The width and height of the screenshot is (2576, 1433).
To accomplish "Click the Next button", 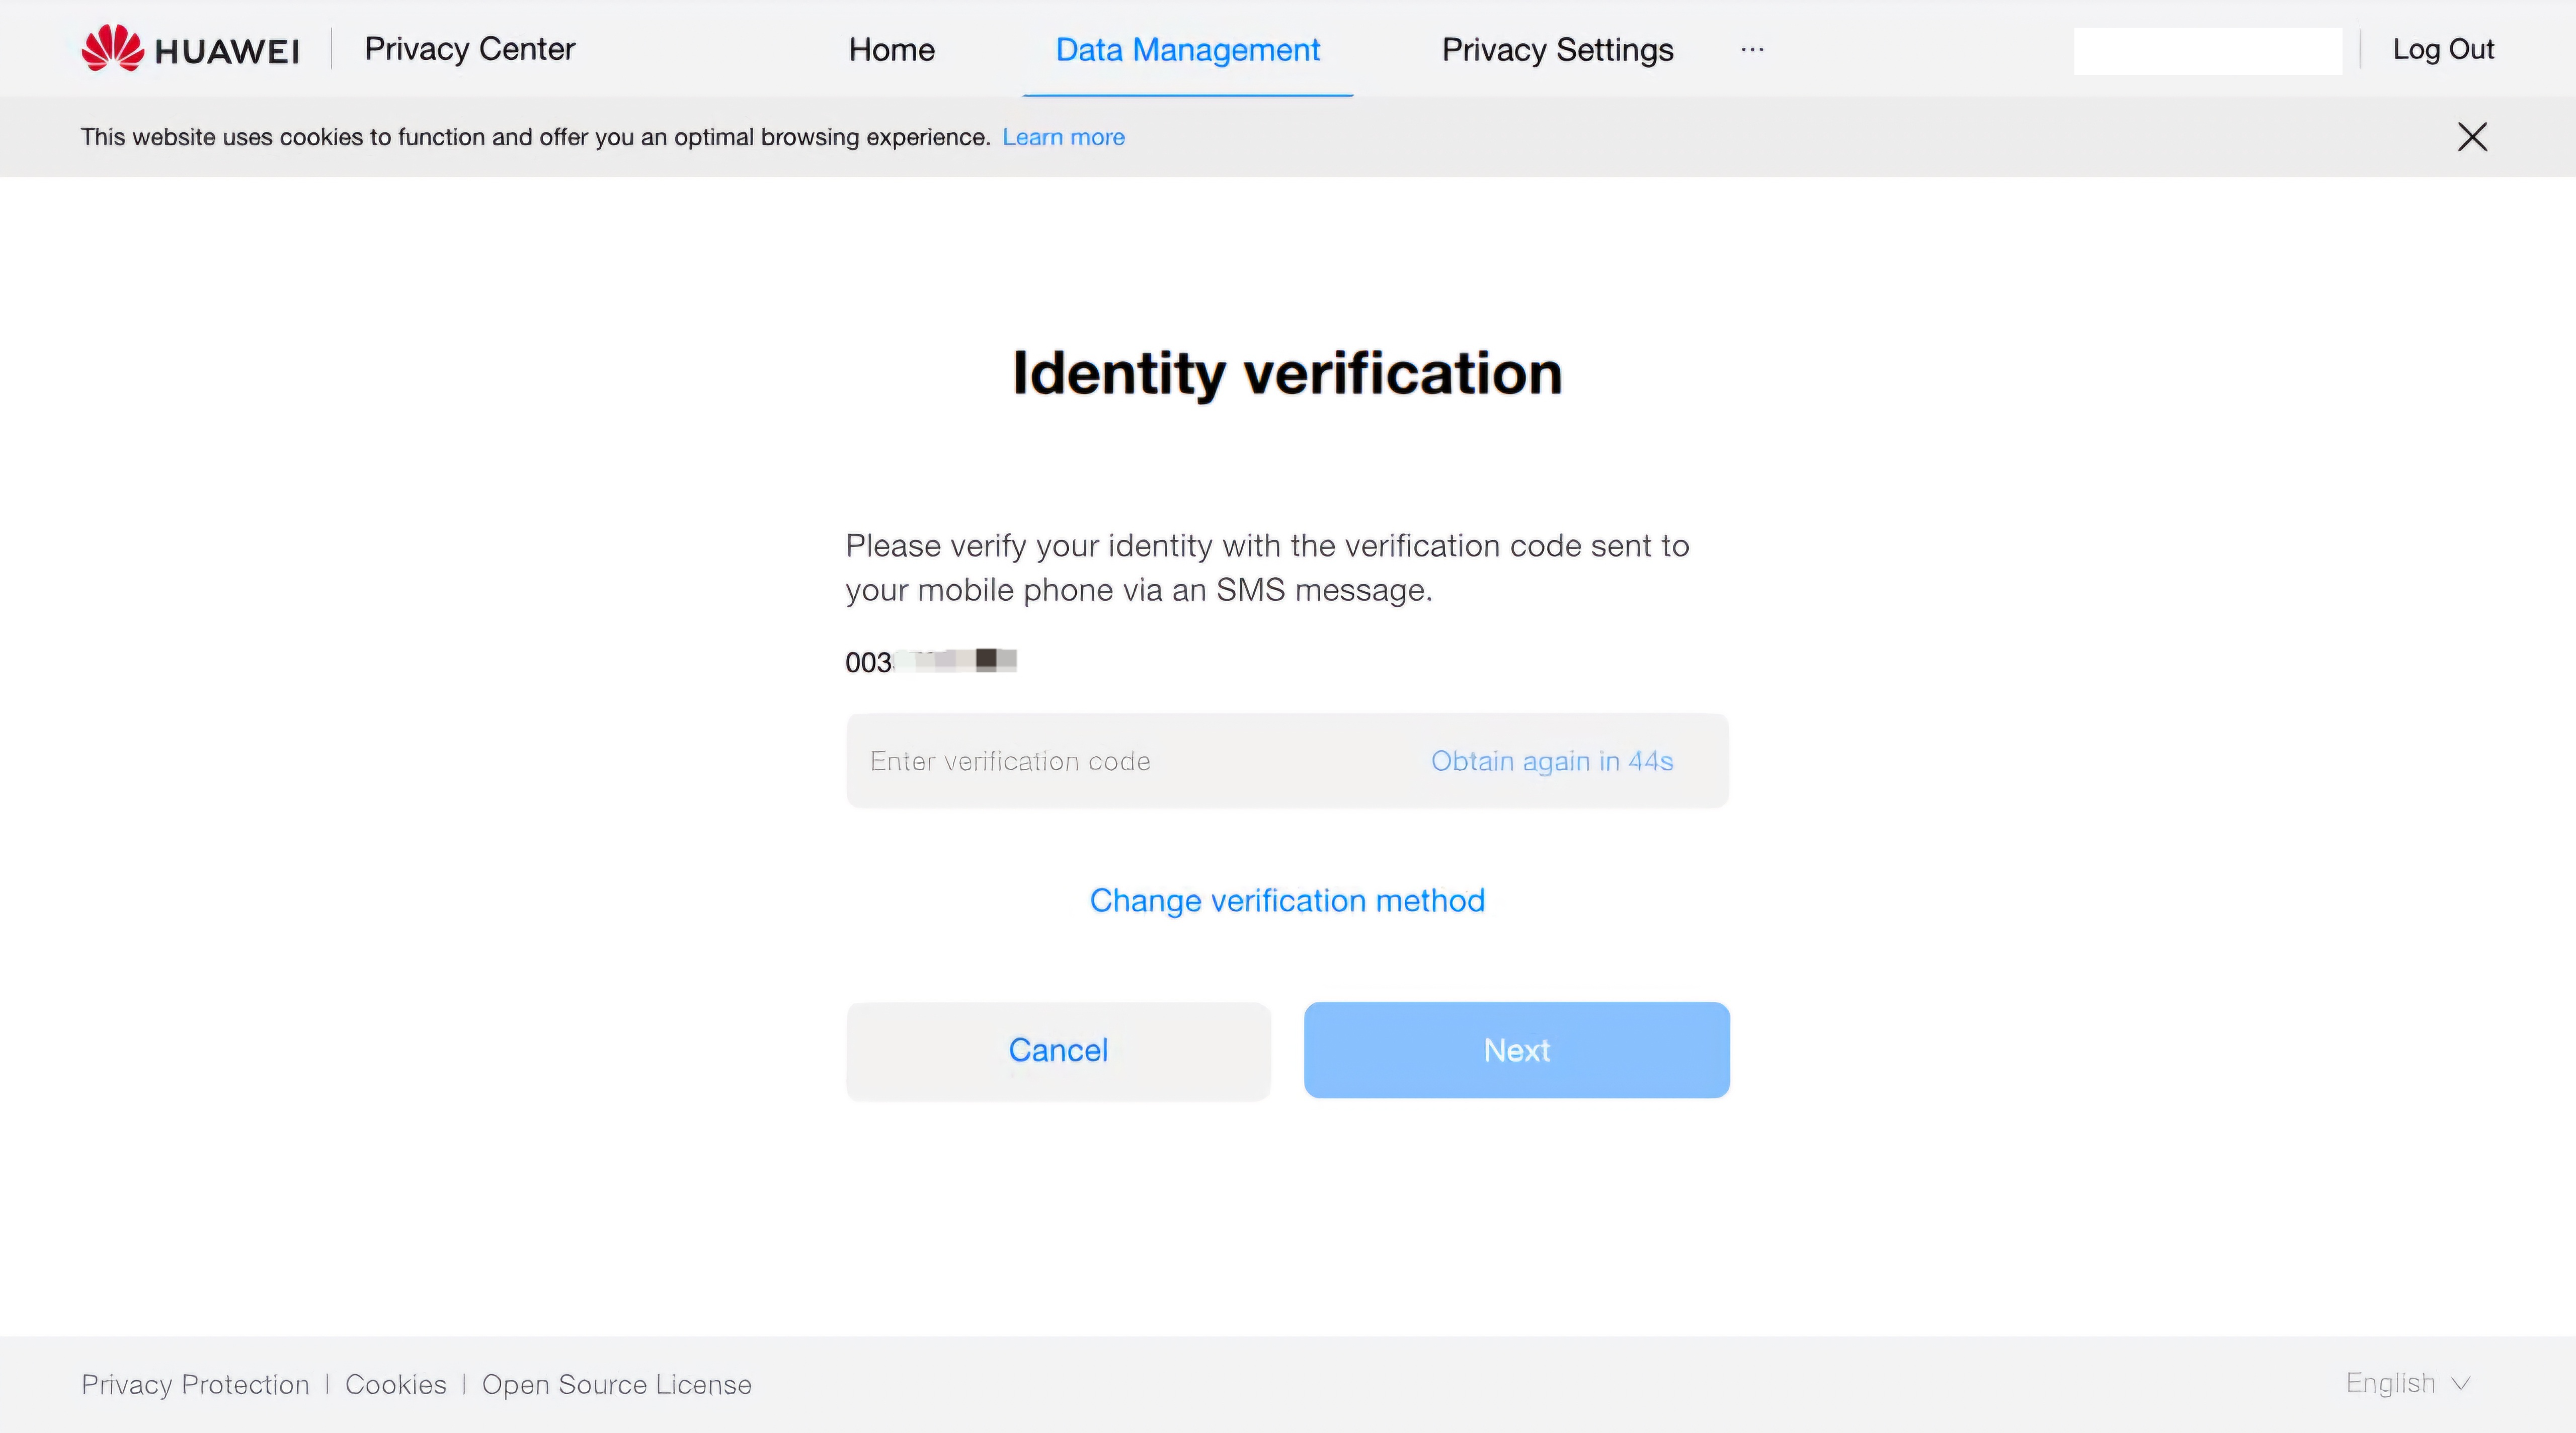I will click(x=1516, y=1050).
